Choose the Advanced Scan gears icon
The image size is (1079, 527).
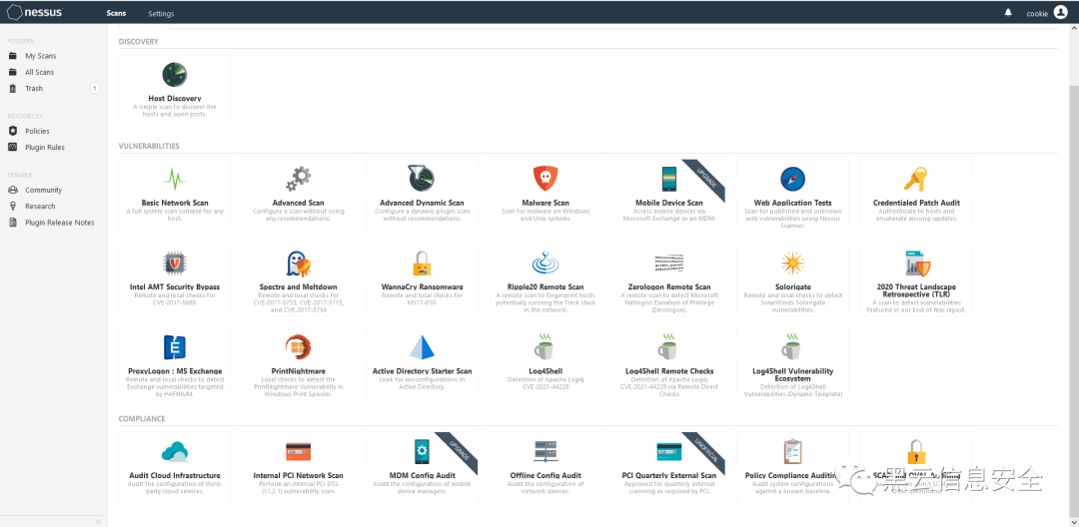(298, 180)
